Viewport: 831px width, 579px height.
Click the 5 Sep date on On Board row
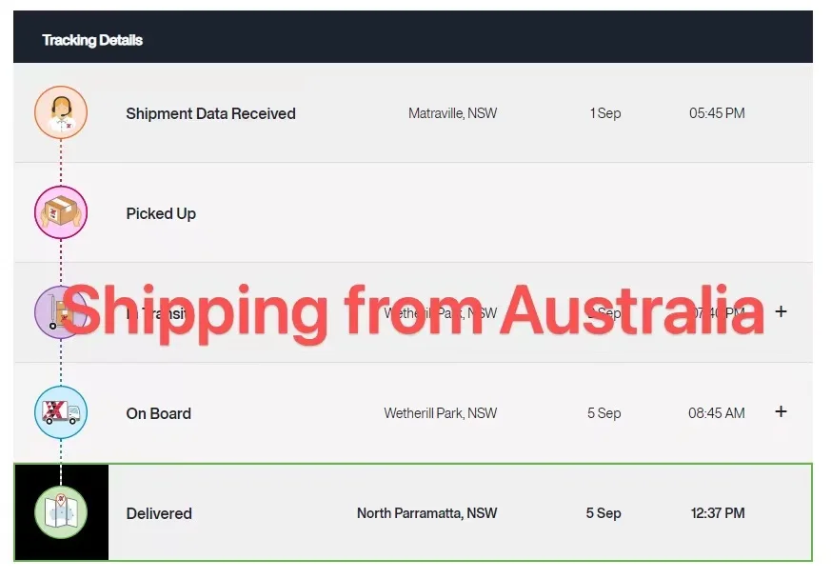point(604,412)
